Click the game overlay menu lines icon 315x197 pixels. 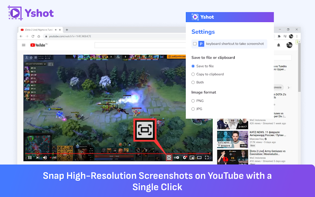(35, 58)
